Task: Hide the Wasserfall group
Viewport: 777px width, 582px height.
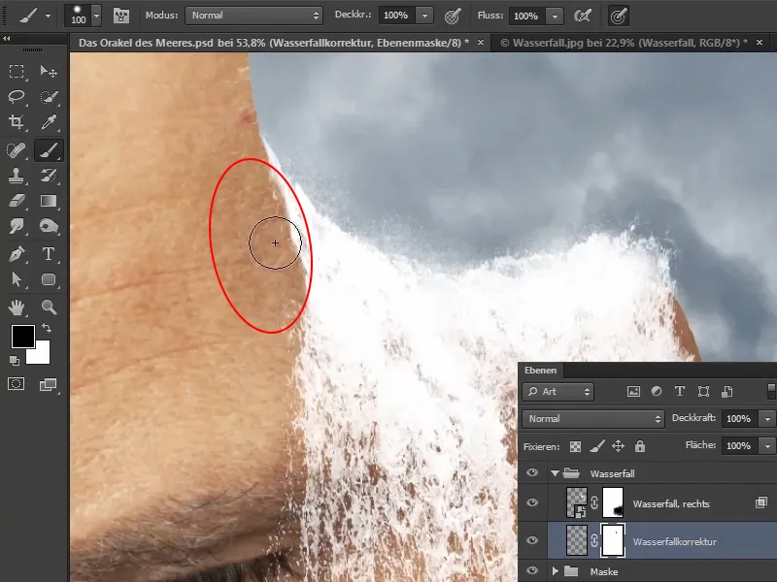Action: [x=532, y=473]
